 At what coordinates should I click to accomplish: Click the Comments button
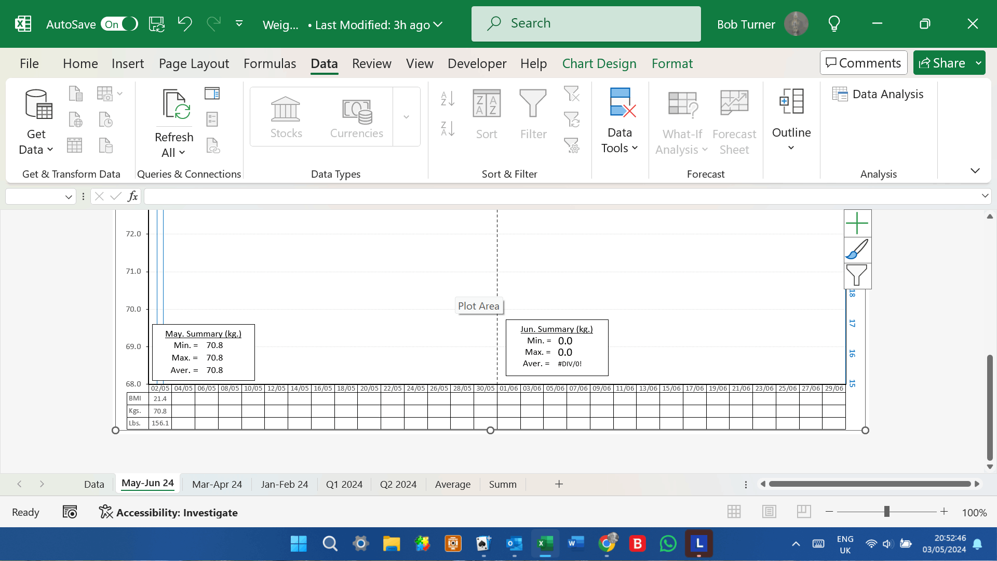(864, 63)
